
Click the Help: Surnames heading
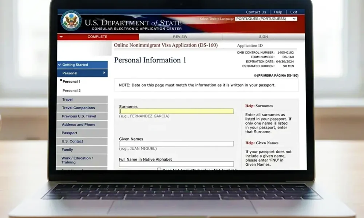259,106
